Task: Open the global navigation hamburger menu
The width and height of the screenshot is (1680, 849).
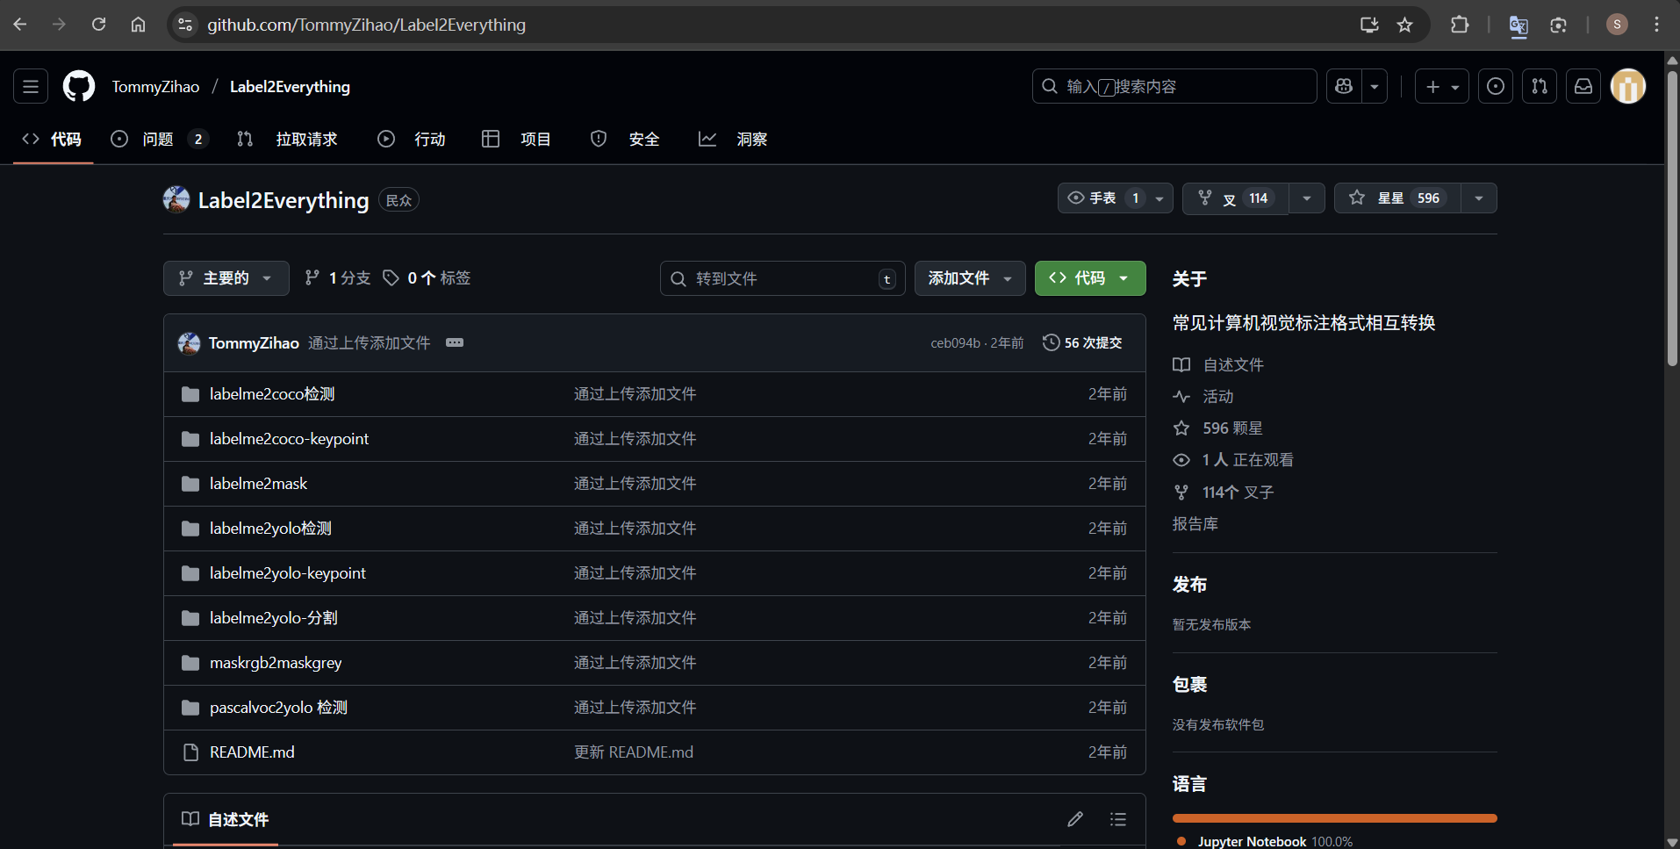Action: 29,86
